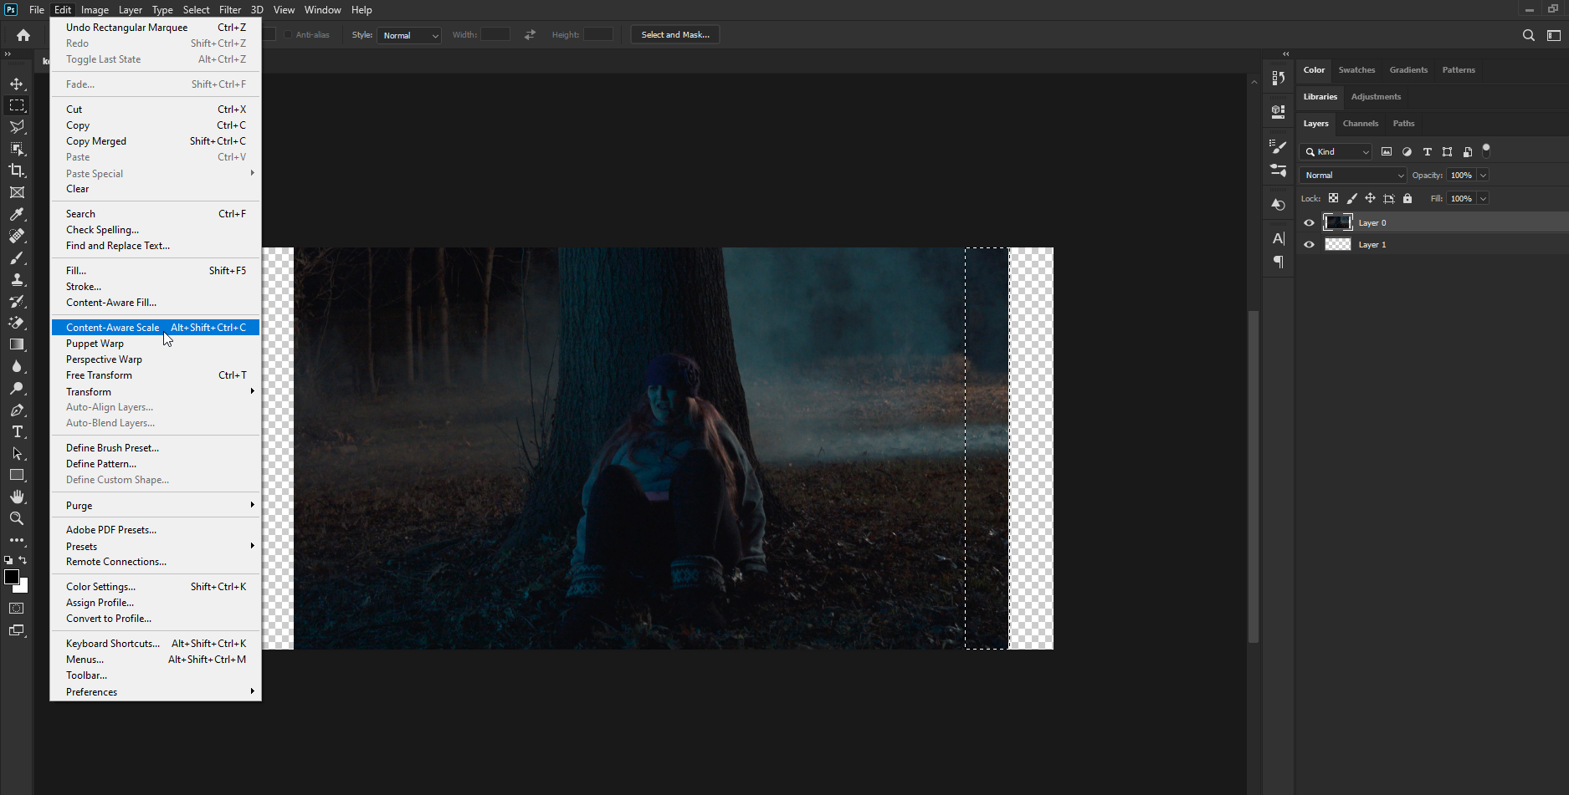The width and height of the screenshot is (1569, 795).
Task: Select the Eyedropper tool
Action: coord(17,214)
